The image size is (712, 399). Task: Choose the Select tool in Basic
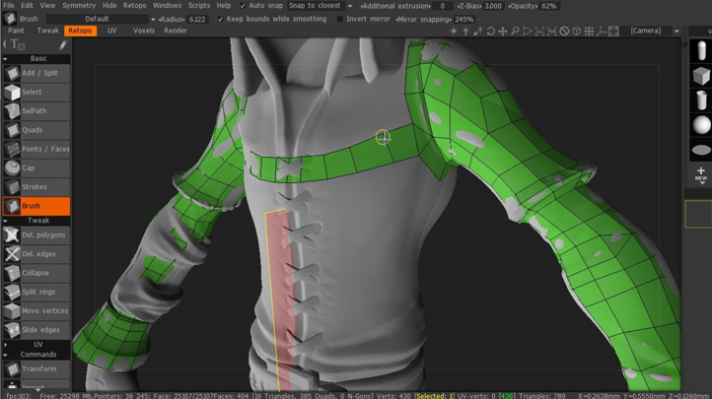36,92
